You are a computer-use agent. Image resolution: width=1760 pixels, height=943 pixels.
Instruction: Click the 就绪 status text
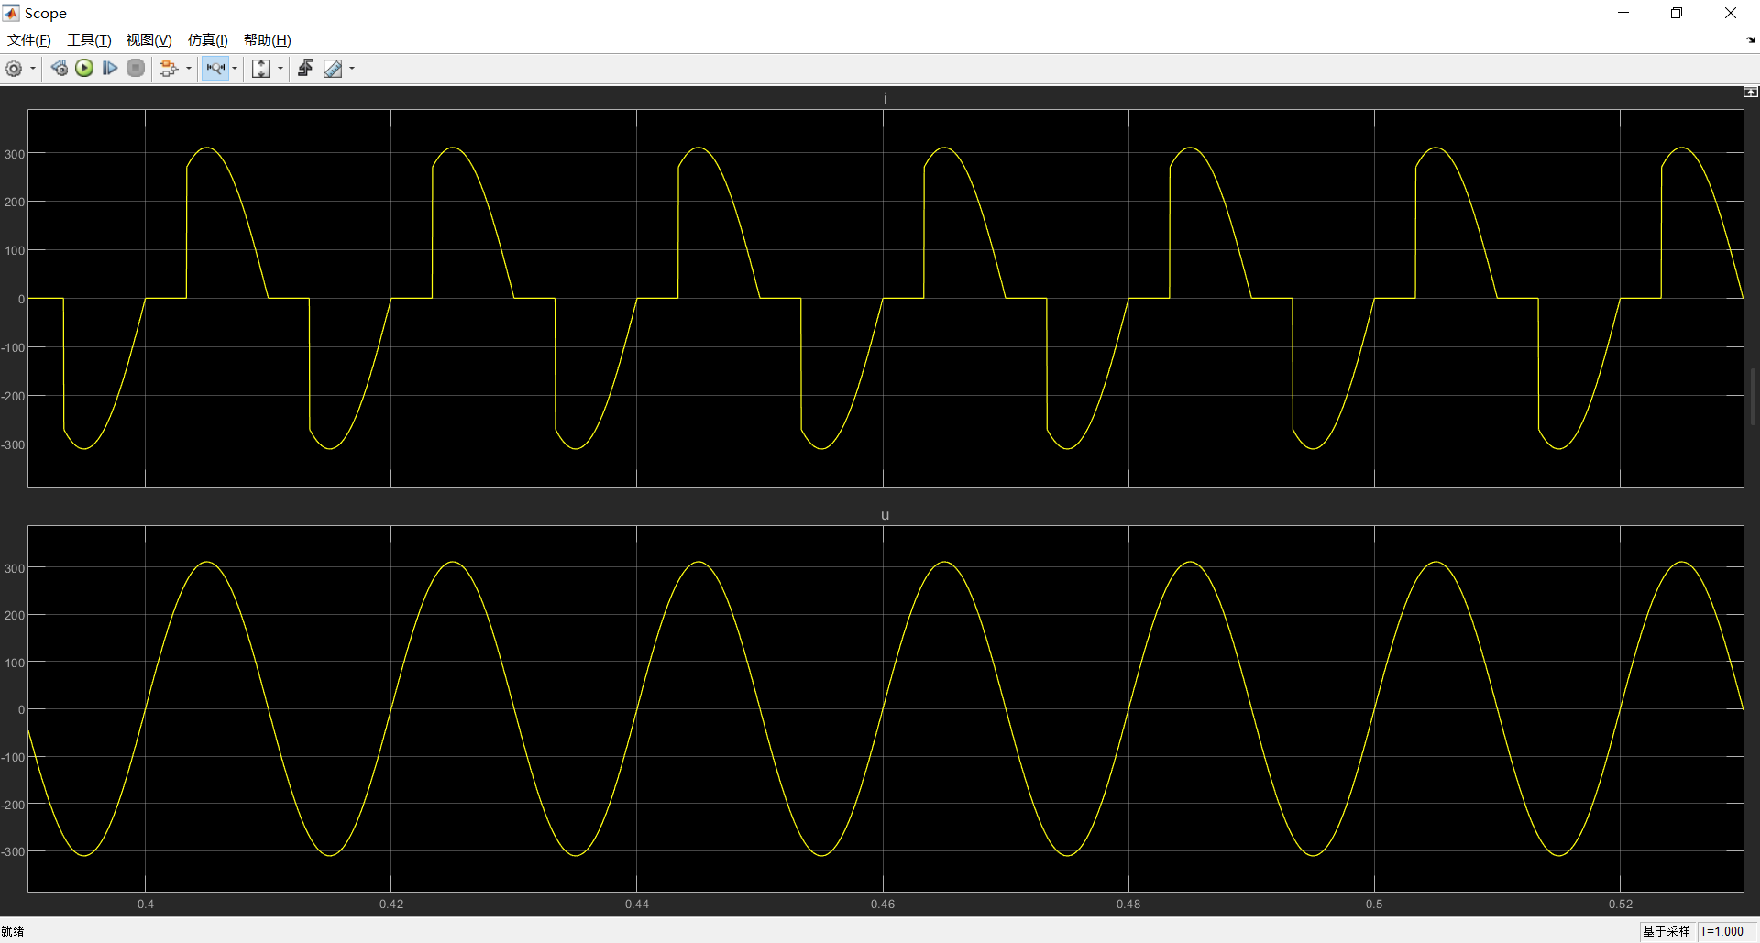pos(13,931)
